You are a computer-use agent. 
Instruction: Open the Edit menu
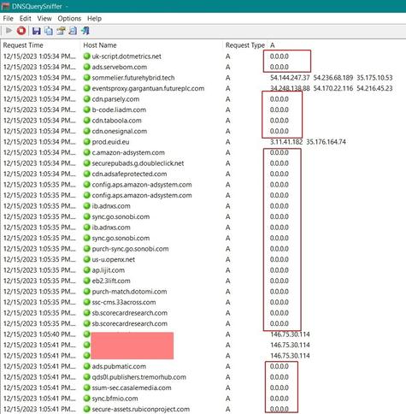pyautogui.click(x=25, y=19)
